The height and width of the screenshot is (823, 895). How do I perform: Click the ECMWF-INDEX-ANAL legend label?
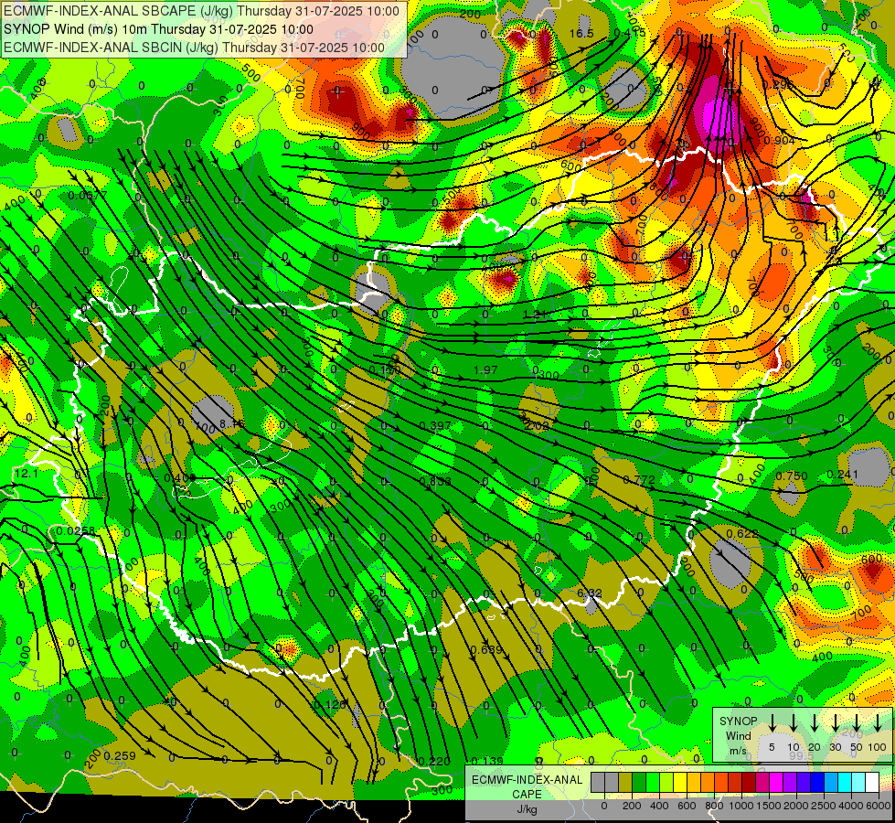(x=527, y=780)
